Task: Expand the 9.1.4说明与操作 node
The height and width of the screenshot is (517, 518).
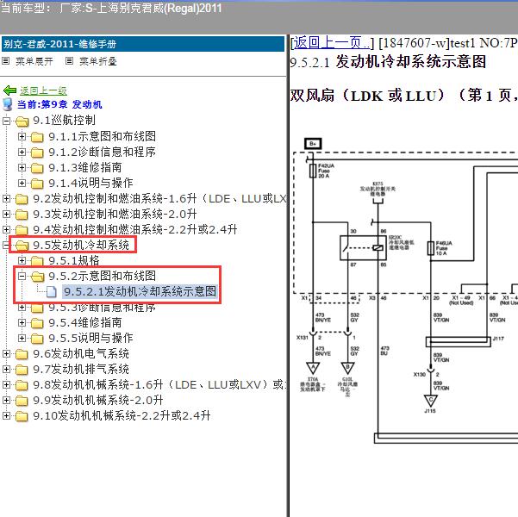Action: pyautogui.click(x=22, y=183)
